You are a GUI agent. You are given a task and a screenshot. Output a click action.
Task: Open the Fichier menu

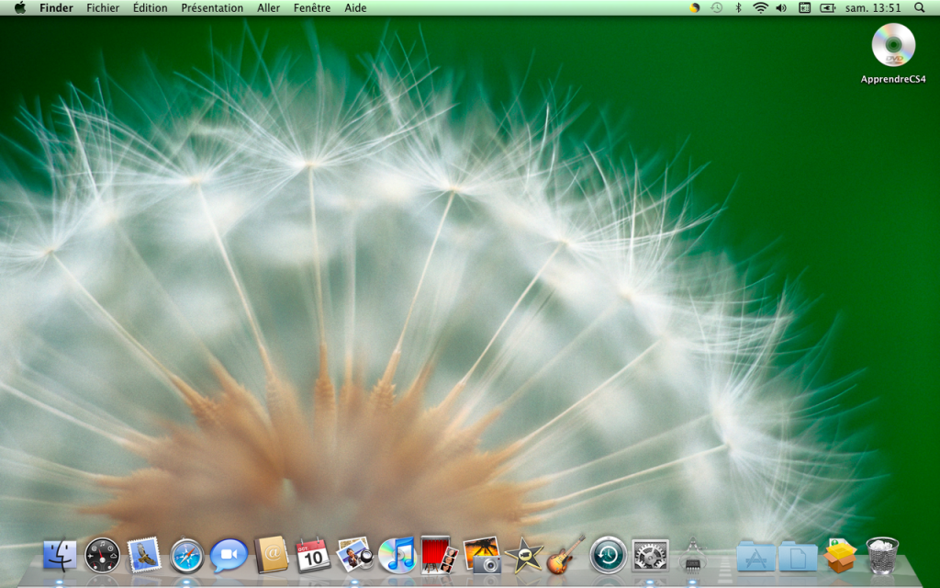pos(103,7)
